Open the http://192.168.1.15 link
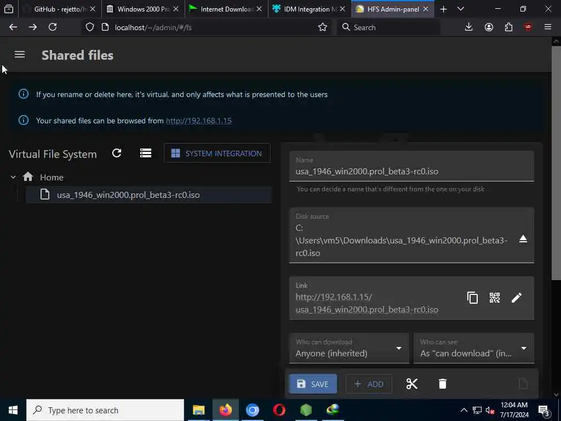The height and width of the screenshot is (421, 561). (x=198, y=121)
